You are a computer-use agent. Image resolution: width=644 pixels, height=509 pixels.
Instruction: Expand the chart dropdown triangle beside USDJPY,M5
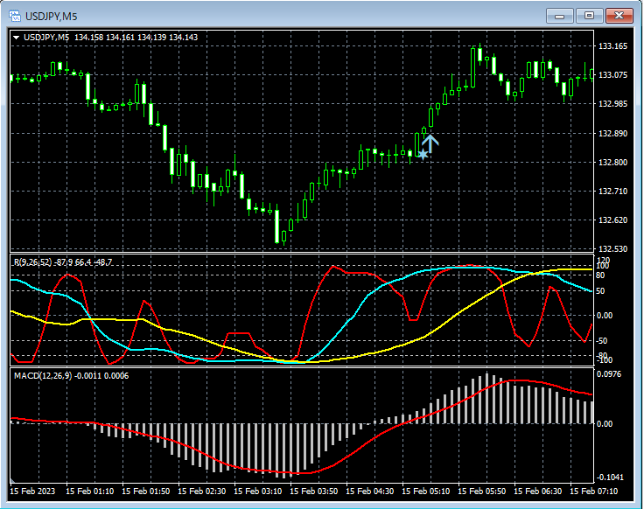[17, 38]
